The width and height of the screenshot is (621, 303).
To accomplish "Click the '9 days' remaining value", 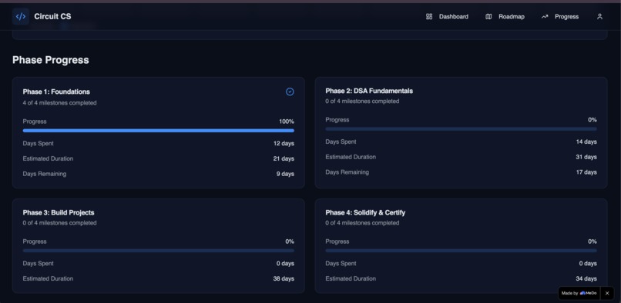I will tap(285, 174).
